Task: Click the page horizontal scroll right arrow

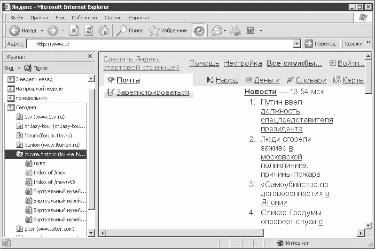Action: click(x=361, y=233)
